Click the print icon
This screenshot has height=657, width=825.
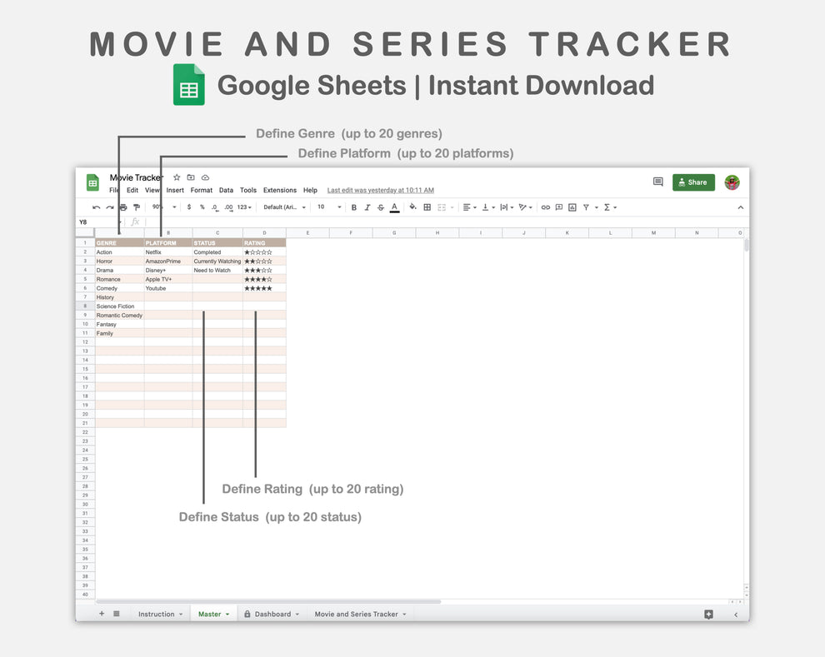click(x=122, y=207)
